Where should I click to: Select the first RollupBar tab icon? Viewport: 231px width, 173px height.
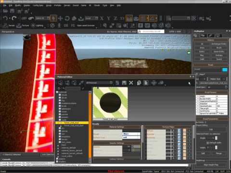(195, 36)
